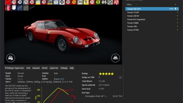183x103 pixels.
Task: Select the green number 8 skin
Action: coord(98,2)
